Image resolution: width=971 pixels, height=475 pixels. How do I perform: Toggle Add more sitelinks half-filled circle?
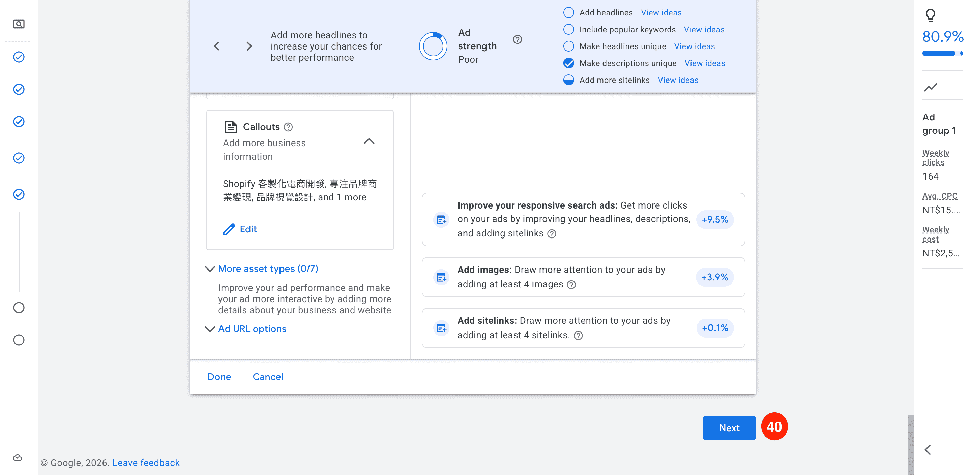pos(568,80)
